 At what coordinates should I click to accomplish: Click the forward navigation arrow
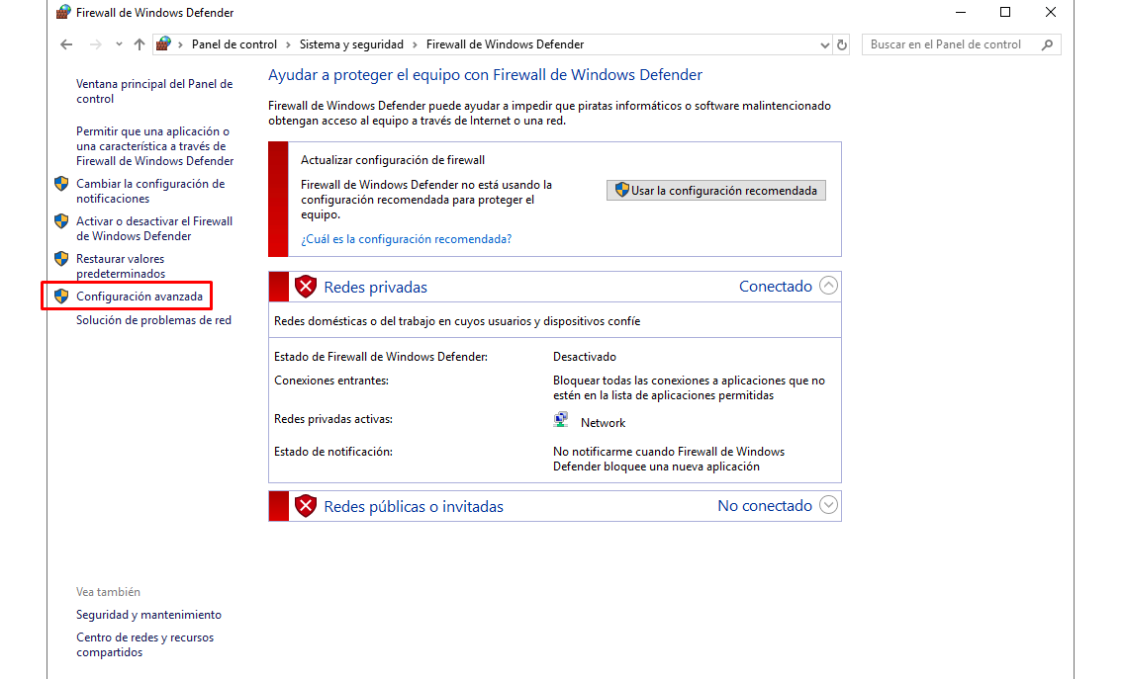point(95,44)
